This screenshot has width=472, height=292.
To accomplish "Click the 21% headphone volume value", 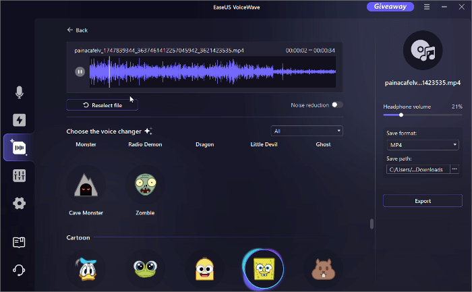I will point(457,107).
